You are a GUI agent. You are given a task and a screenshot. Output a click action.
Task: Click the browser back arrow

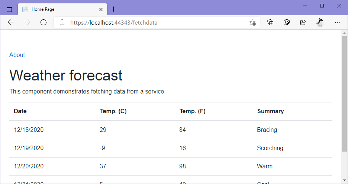click(x=11, y=22)
